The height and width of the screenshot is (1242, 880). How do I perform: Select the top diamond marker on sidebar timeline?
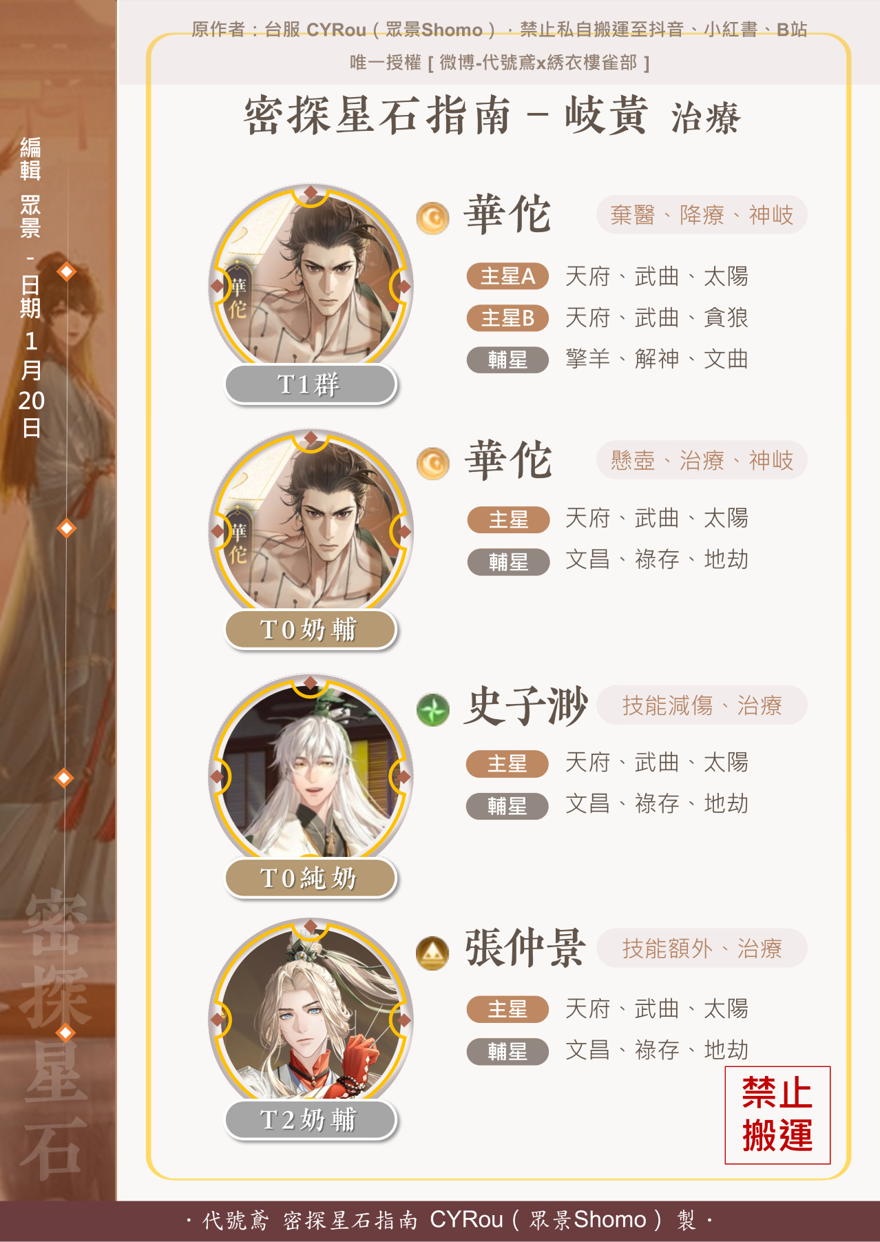(x=66, y=271)
